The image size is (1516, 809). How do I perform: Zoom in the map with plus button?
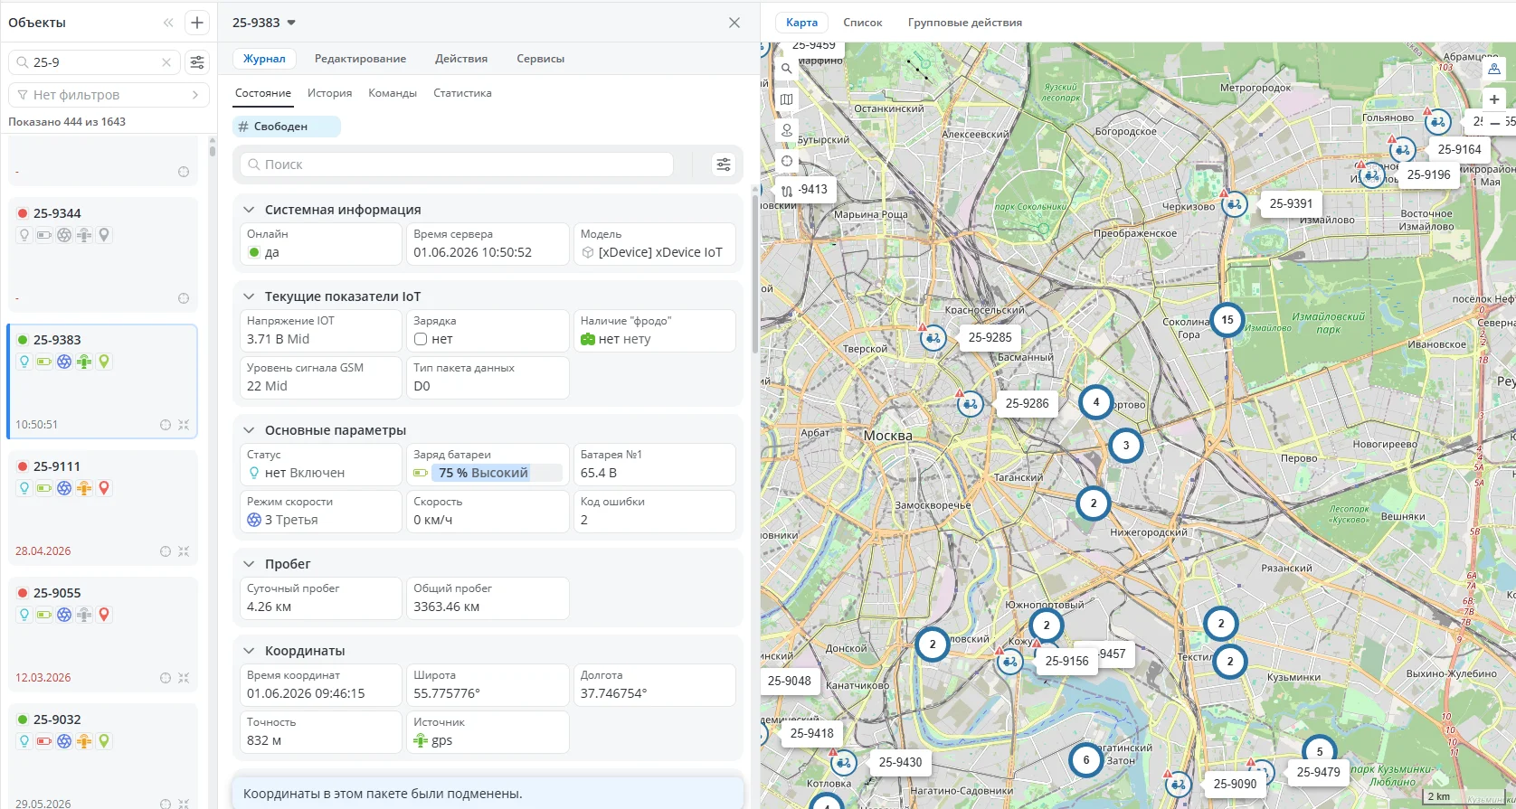(x=1494, y=99)
